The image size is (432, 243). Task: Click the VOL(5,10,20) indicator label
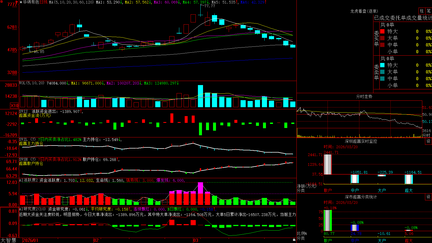[32, 83]
